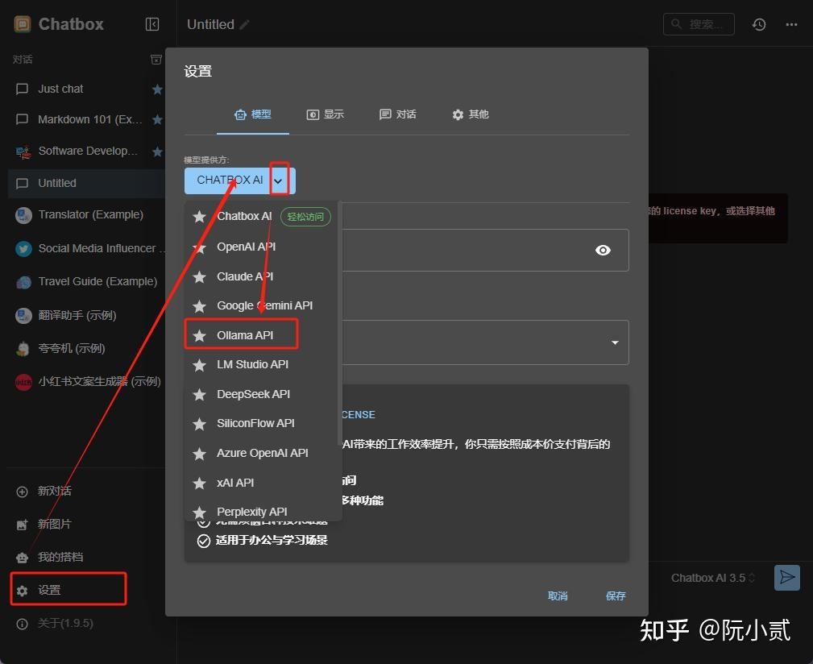Toggle license key visibility eye icon
The height and width of the screenshot is (664, 813).
coord(603,251)
